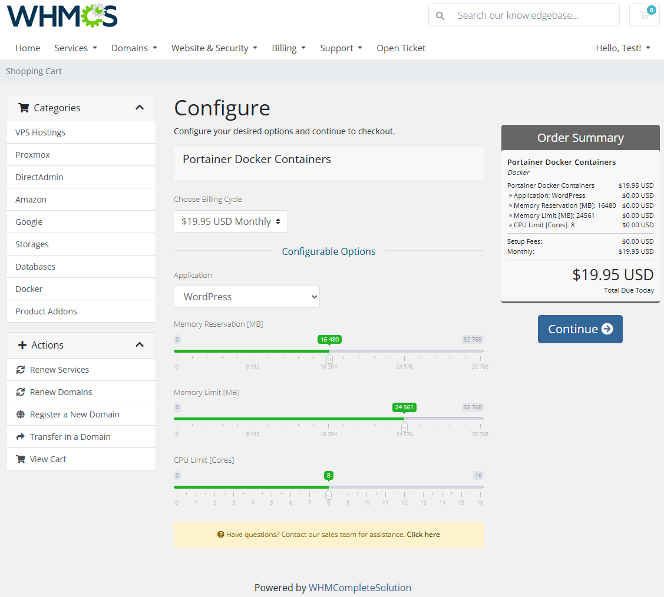
Task: Click the 'Click here' sales contact link
Action: 423,535
